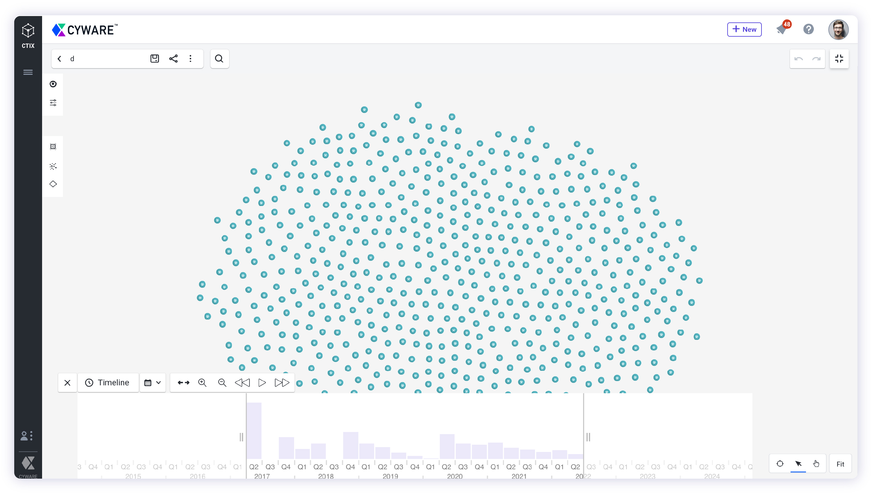This screenshot has width=872, height=495.
Task: Click the save graph icon
Action: (154, 58)
